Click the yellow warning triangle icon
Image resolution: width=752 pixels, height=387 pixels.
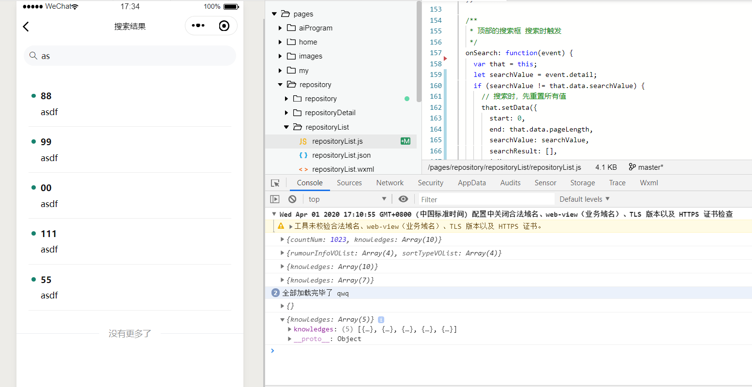click(x=281, y=226)
